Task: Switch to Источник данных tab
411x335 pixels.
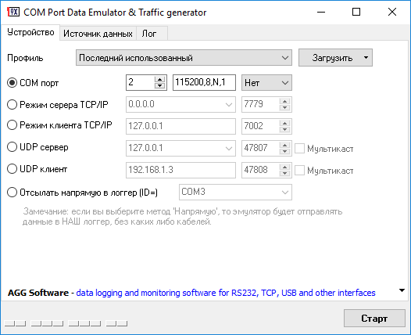Action: click(x=98, y=34)
